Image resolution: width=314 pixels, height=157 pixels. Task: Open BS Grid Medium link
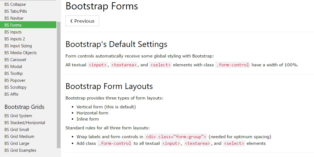(19, 137)
